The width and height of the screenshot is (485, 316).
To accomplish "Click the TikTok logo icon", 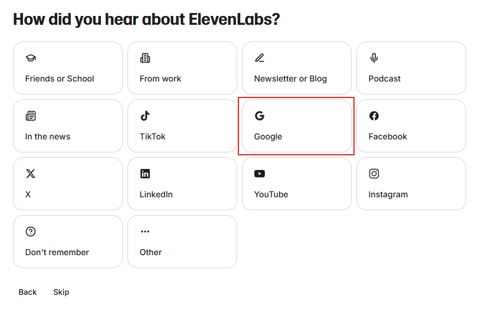I will point(145,116).
